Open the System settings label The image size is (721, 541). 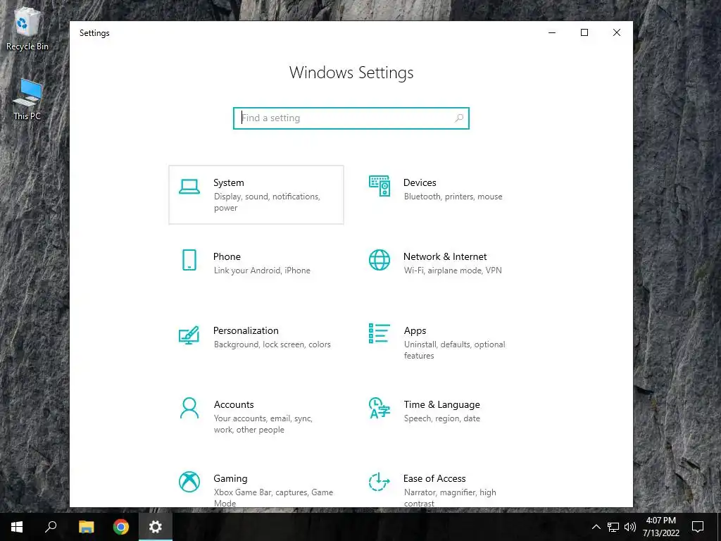point(229,182)
